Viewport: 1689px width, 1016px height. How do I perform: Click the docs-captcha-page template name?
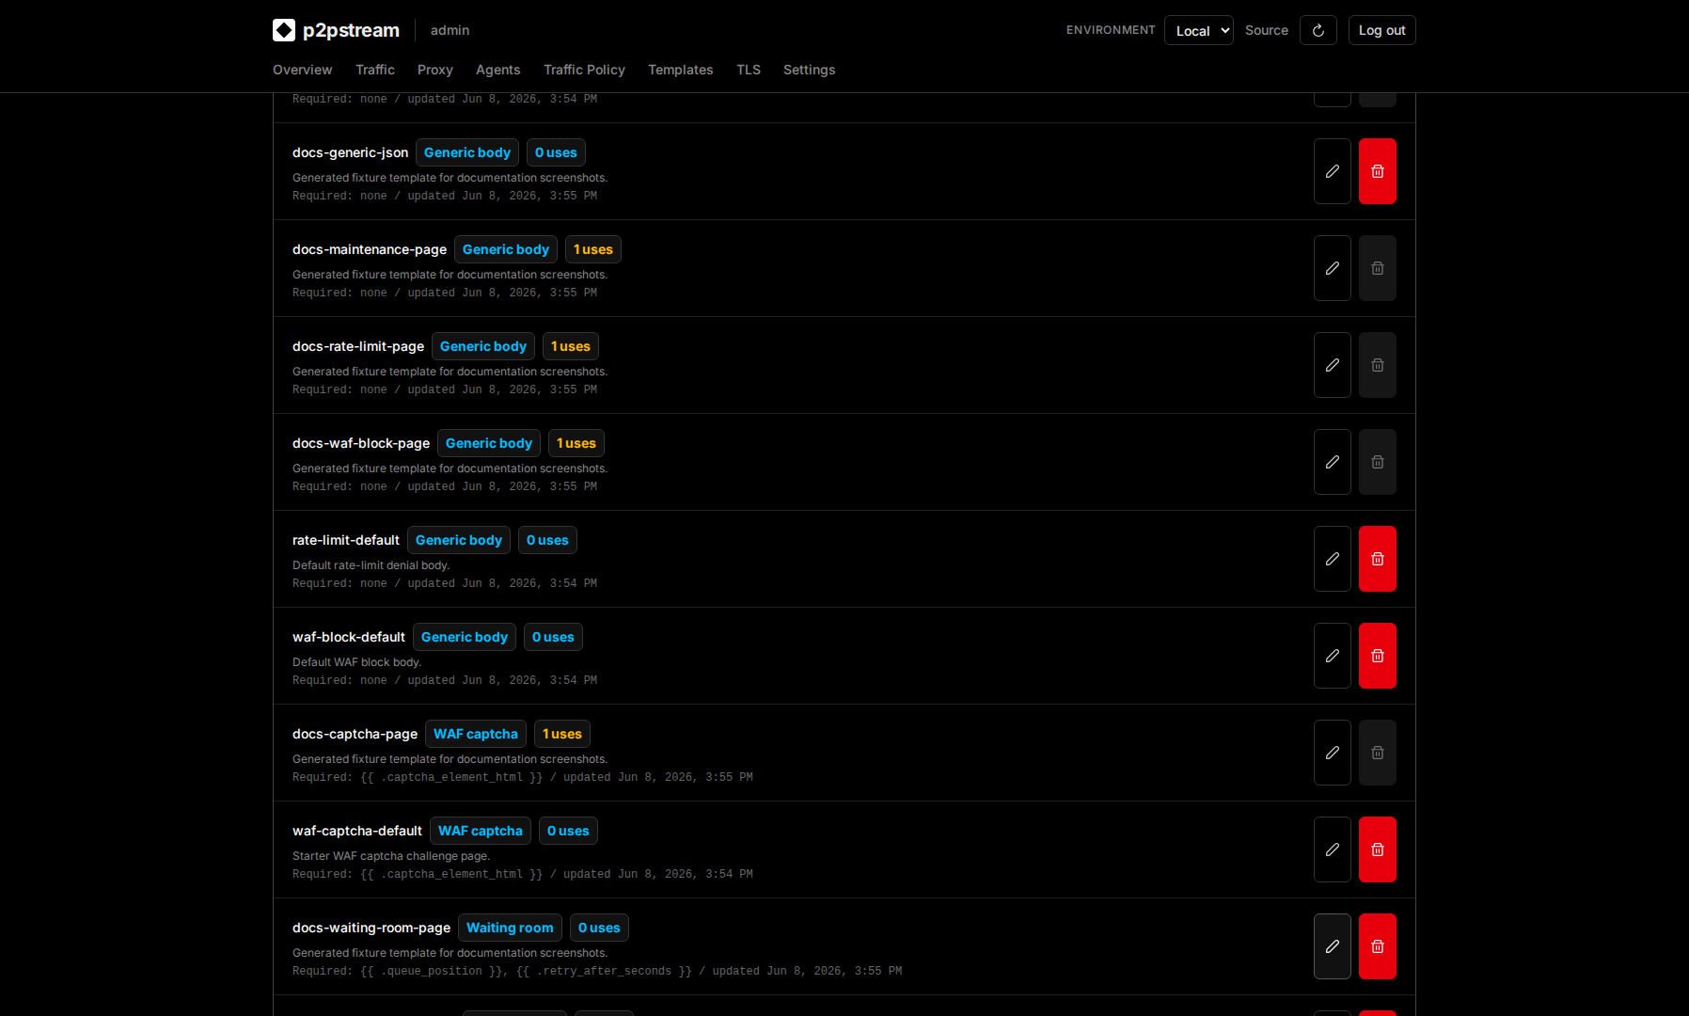point(355,734)
